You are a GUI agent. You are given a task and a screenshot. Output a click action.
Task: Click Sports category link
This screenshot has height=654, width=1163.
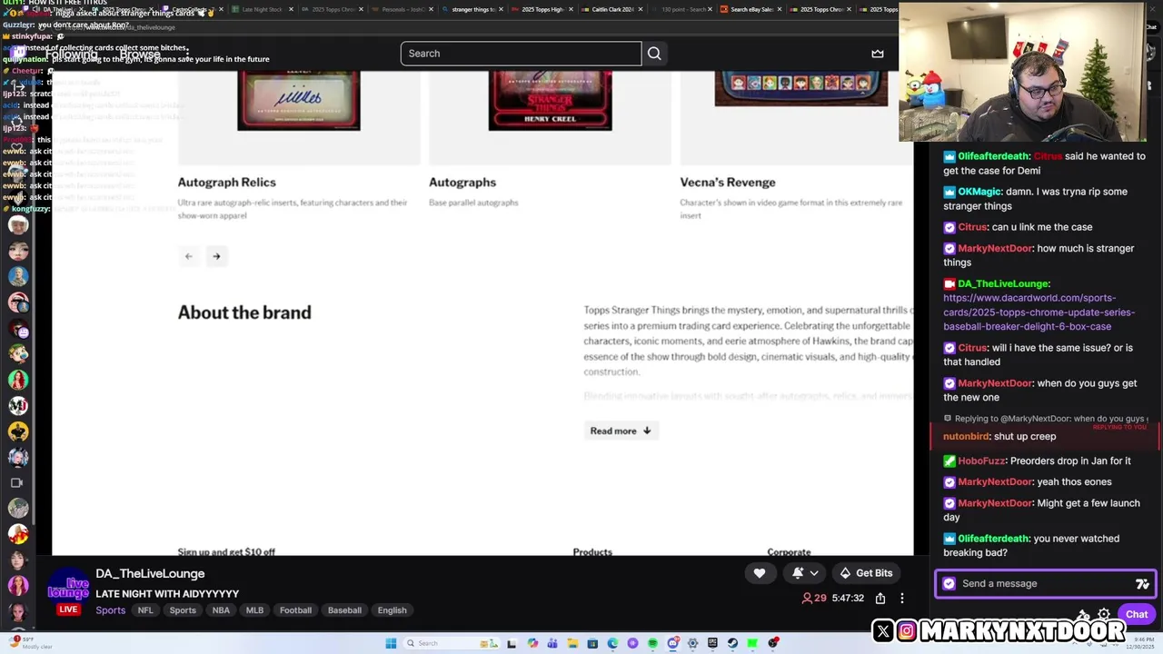[x=111, y=610]
